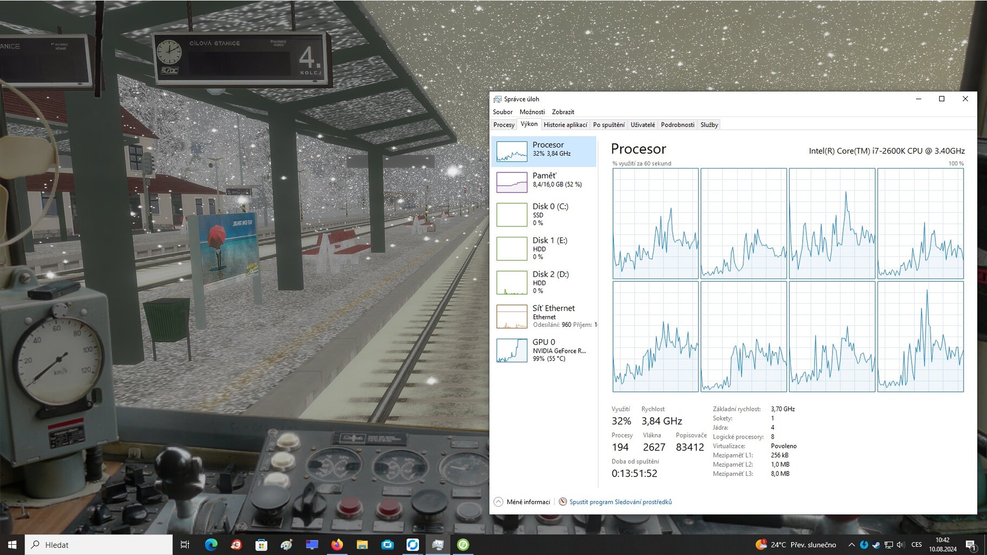
Task: Click the blue lightning tray icon
Action: [x=864, y=545]
